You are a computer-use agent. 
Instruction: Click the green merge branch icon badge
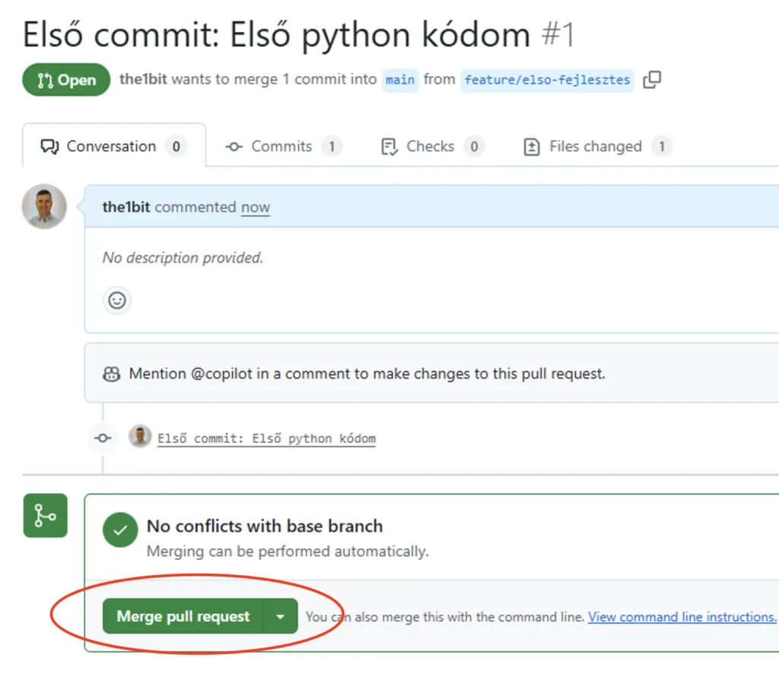click(x=46, y=516)
